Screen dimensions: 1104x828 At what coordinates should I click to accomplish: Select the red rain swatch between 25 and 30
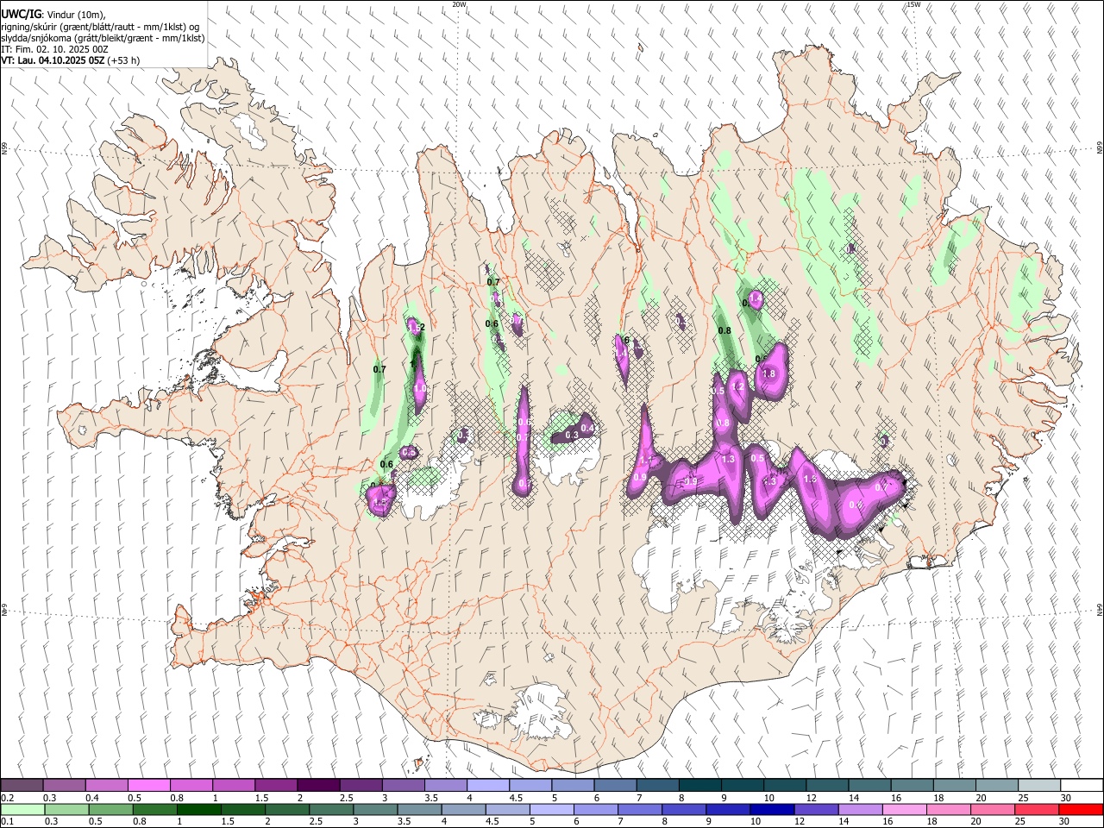click(1038, 809)
